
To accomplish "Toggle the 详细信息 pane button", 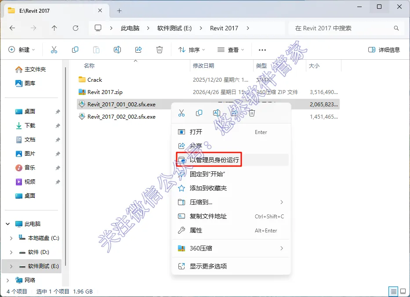I will pos(384,50).
